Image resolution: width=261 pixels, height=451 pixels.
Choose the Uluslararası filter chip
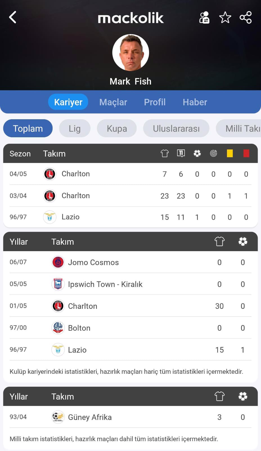[x=176, y=129]
